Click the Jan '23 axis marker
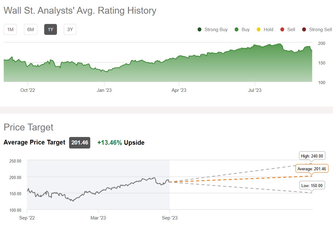 (104, 90)
